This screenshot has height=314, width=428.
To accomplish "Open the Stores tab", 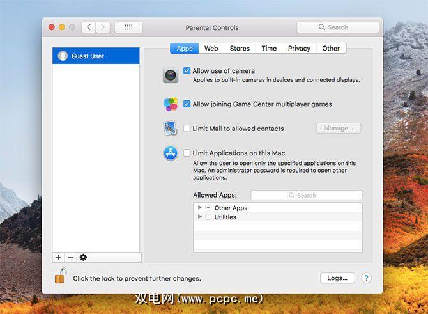I will 240,49.
